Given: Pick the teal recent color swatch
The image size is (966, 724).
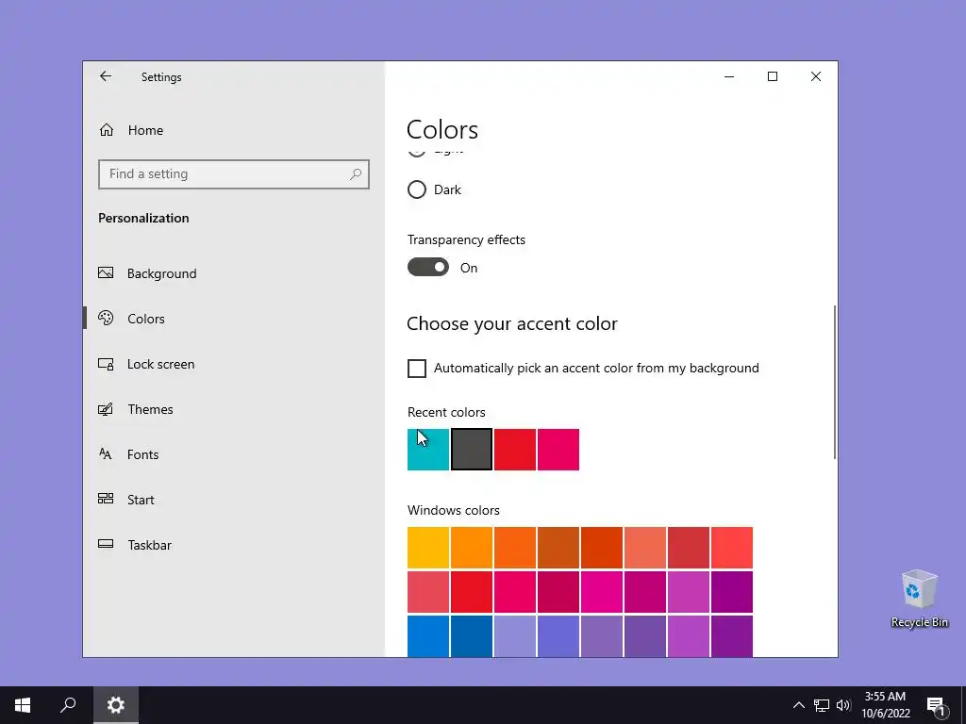Looking at the screenshot, I should (x=428, y=450).
